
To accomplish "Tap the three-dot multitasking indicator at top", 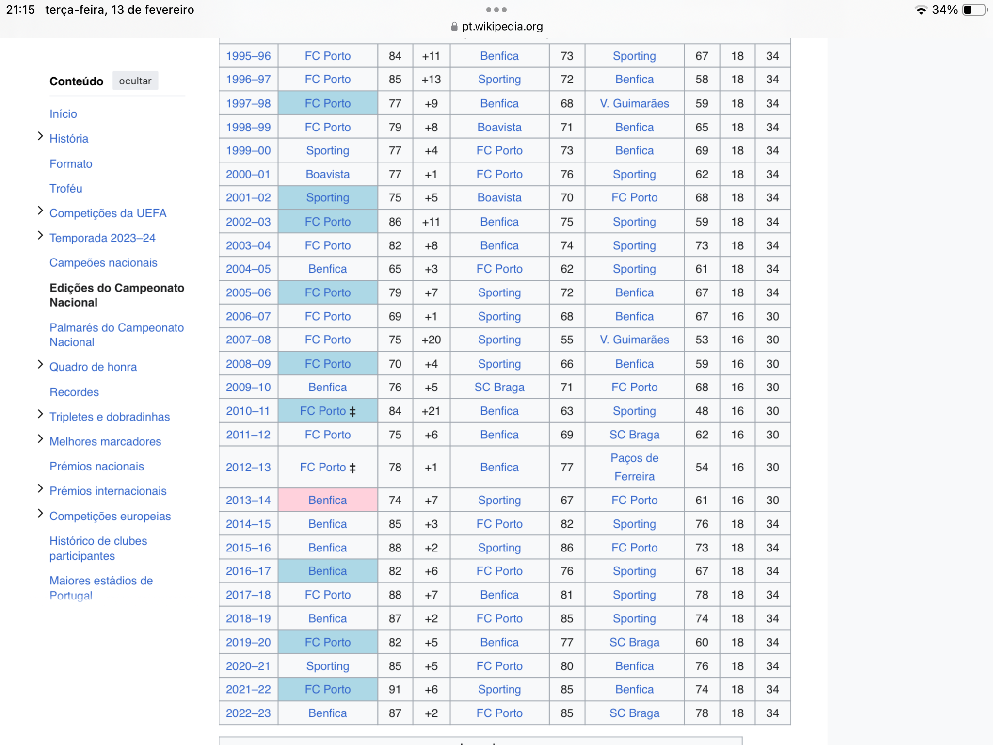I will coord(496,10).
